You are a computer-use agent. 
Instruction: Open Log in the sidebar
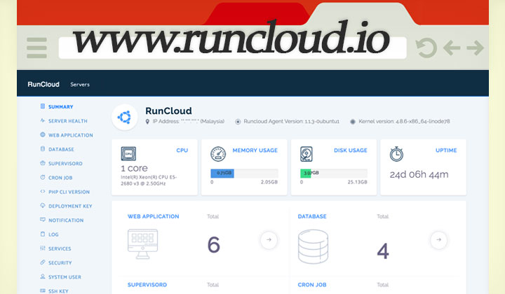click(53, 234)
